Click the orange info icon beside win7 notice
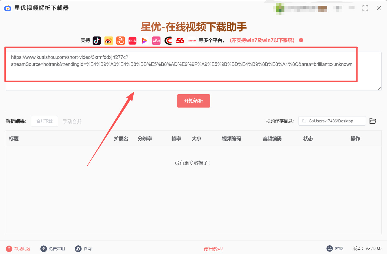Image resolution: width=387 pixels, height=254 pixels. pyautogui.click(x=301, y=40)
